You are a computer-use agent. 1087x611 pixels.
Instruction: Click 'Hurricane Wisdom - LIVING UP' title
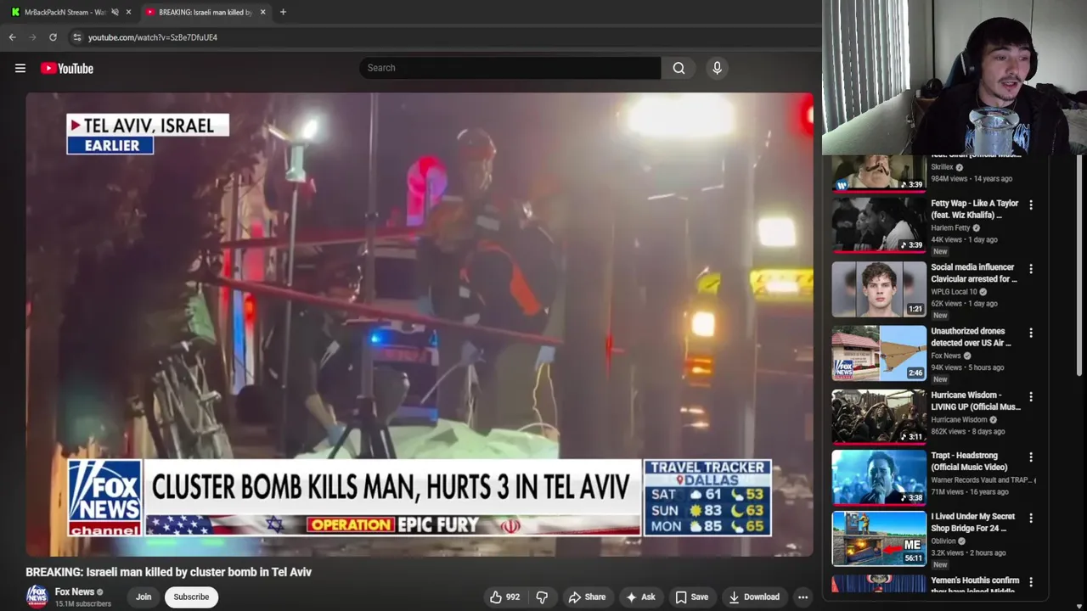(x=977, y=401)
